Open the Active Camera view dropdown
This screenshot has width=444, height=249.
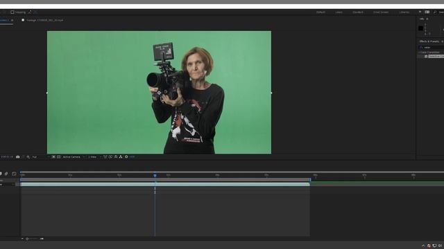tap(74, 157)
